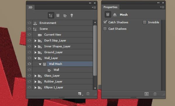The width and height of the screenshot is (175, 106).
Task: Click Mesh icon in Properties panel
Action: [108, 14]
